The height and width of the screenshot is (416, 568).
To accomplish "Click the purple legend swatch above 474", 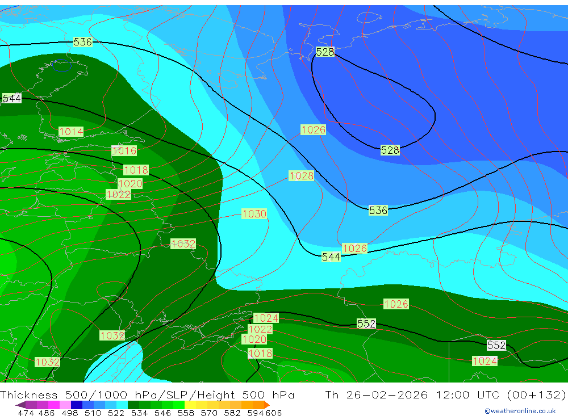I will [x=31, y=405].
